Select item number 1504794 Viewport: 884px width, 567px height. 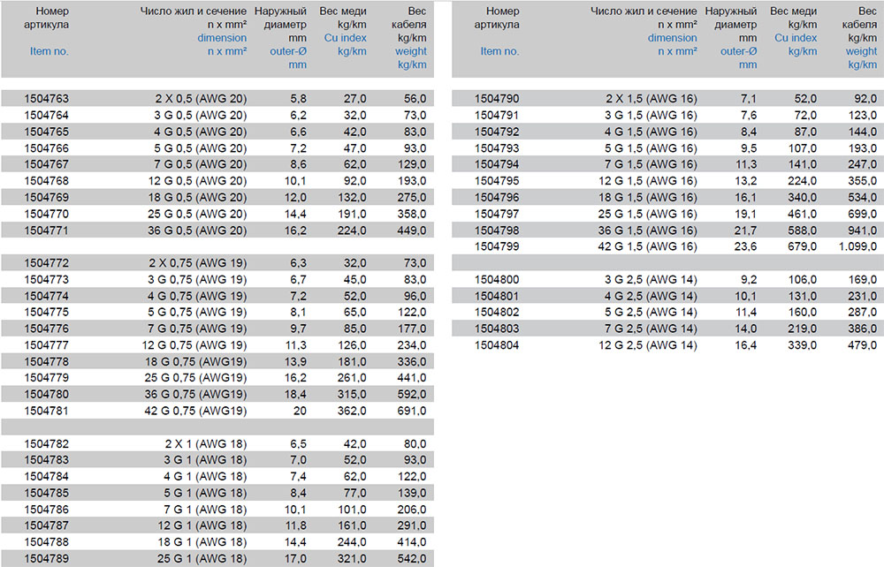coord(497,164)
